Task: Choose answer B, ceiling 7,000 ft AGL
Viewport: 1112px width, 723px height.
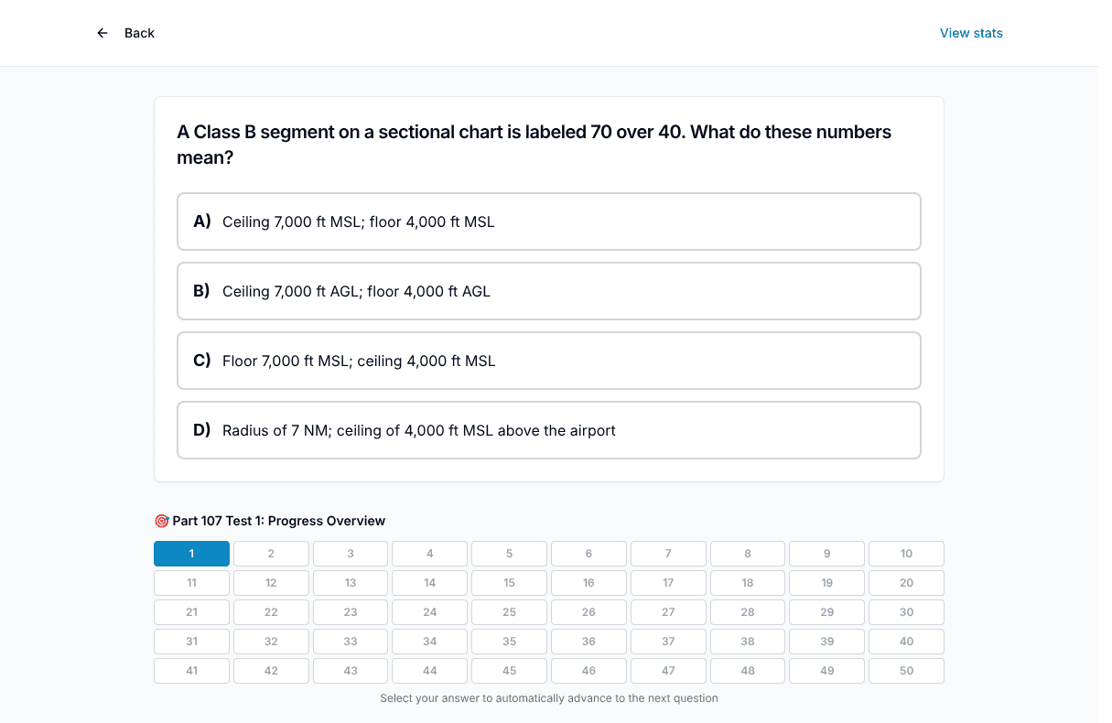Action: [x=549, y=291]
